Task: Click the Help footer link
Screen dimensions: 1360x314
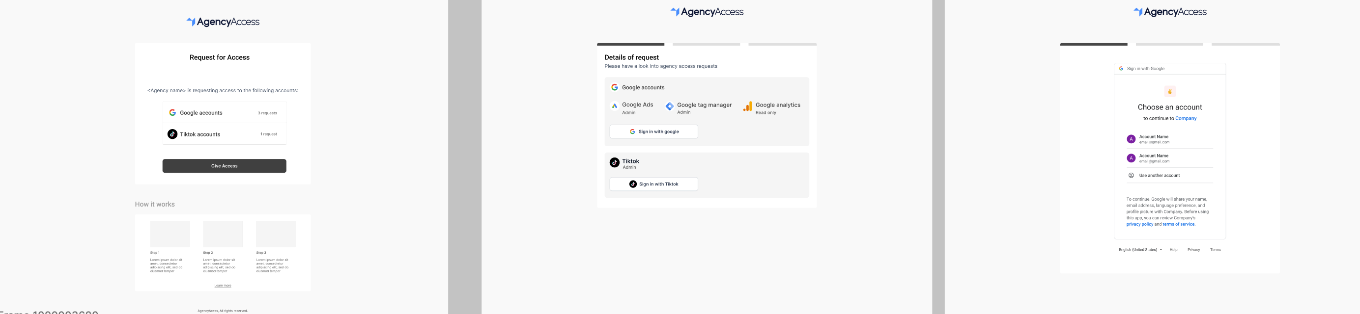Action: click(x=1173, y=250)
